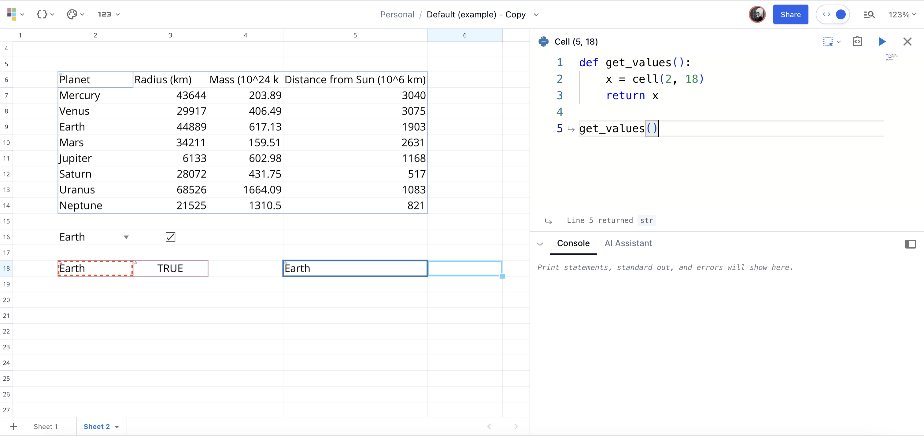924x436 pixels.
Task: Click the code snippets icon
Action: (x=857, y=42)
